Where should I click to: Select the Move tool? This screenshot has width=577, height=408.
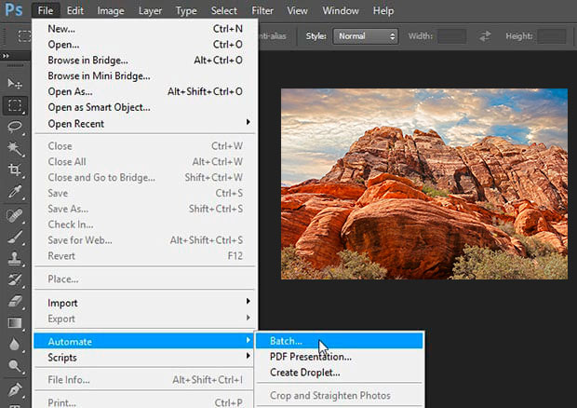click(15, 84)
